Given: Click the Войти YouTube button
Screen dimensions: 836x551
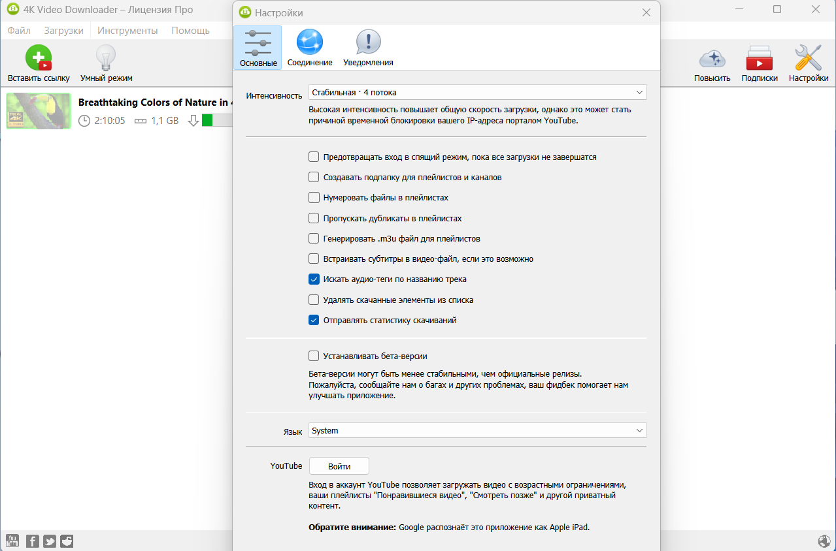Looking at the screenshot, I should (339, 466).
